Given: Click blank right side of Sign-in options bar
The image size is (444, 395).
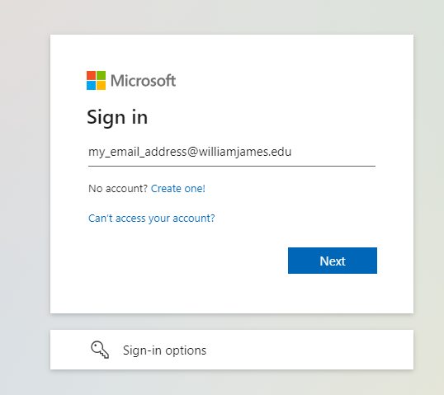Looking at the screenshot, I should point(311,350).
